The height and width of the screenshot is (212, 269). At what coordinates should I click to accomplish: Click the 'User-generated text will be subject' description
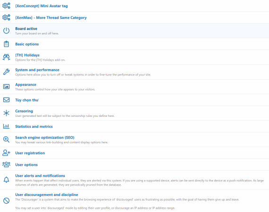tap(65, 116)
